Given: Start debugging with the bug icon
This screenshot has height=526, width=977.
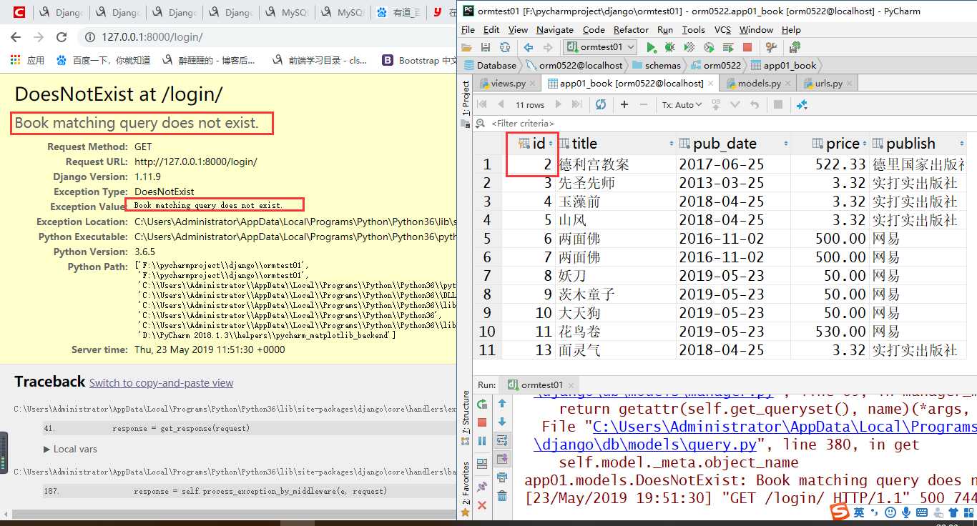Looking at the screenshot, I should click(x=670, y=47).
